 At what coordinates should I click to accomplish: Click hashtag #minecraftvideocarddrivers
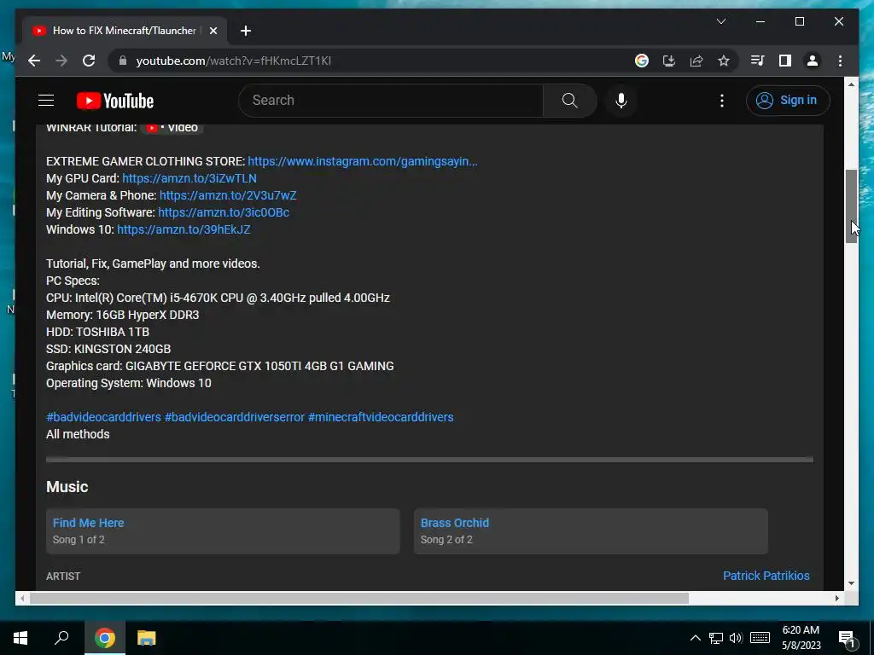click(x=381, y=417)
